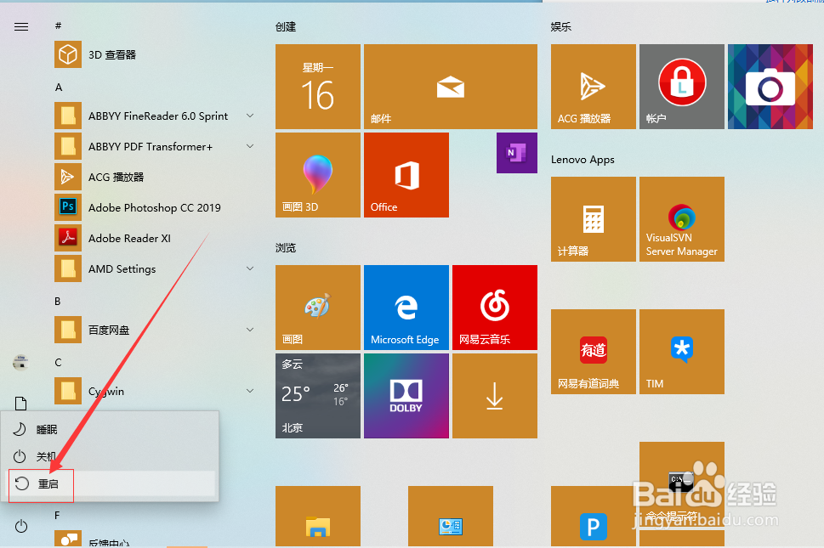
Task: Open VisualSVN Server Manager tile
Action: (x=682, y=219)
